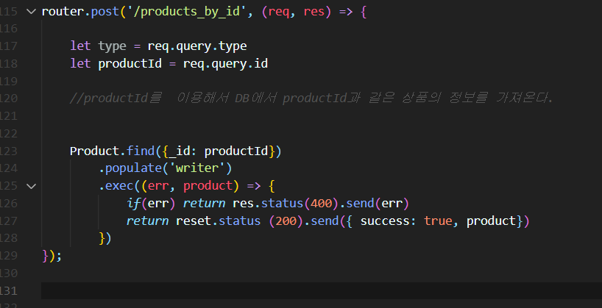
Task: Click the 'type' variable after let
Action: tap(112, 46)
